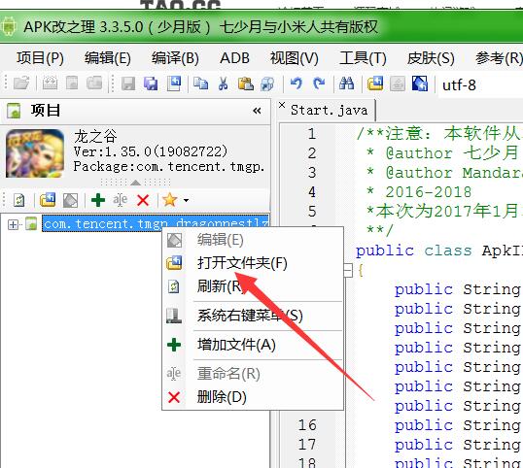Click the second grayed package icon in toolbar
523x468 pixels.
(x=72, y=84)
